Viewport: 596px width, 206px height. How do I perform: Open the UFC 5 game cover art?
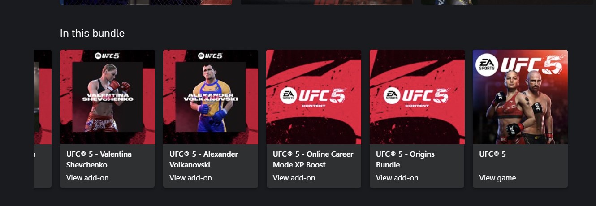[520, 97]
